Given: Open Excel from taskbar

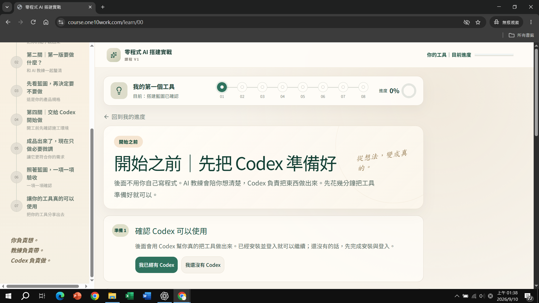Looking at the screenshot, I should (129, 296).
